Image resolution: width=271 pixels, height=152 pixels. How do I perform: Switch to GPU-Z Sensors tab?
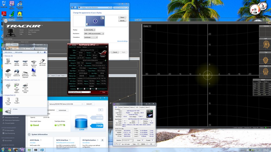79,47
